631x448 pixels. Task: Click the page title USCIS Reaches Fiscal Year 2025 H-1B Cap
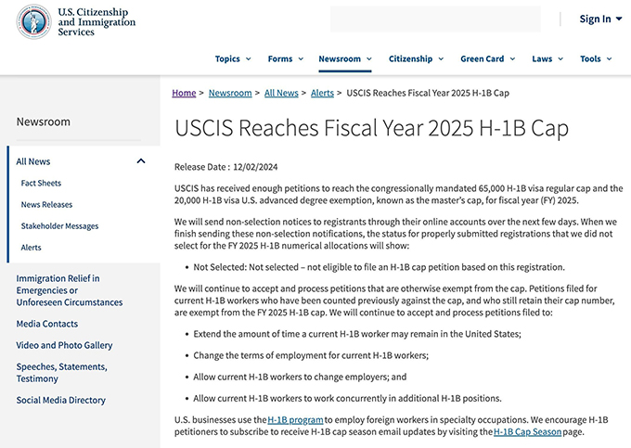(371, 128)
